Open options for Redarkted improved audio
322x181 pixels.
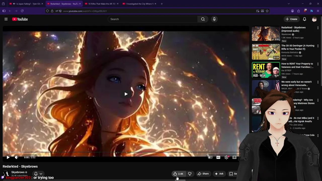(318, 28)
